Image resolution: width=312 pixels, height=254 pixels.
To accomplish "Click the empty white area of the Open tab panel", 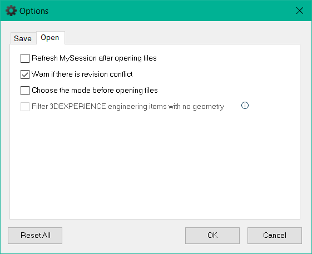I will 155,163.
